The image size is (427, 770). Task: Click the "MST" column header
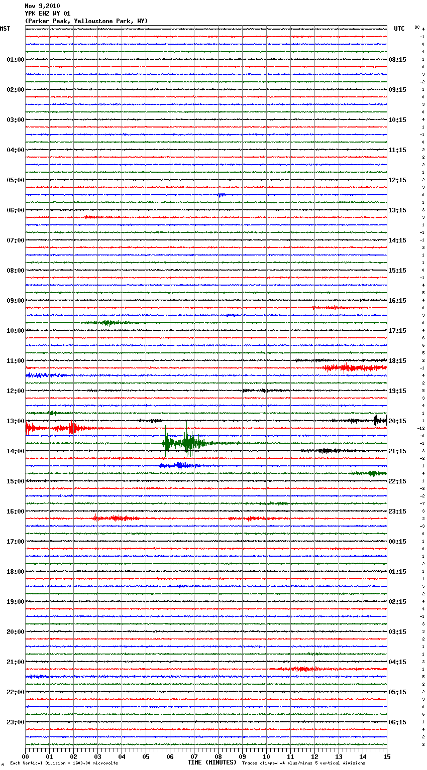(5, 29)
